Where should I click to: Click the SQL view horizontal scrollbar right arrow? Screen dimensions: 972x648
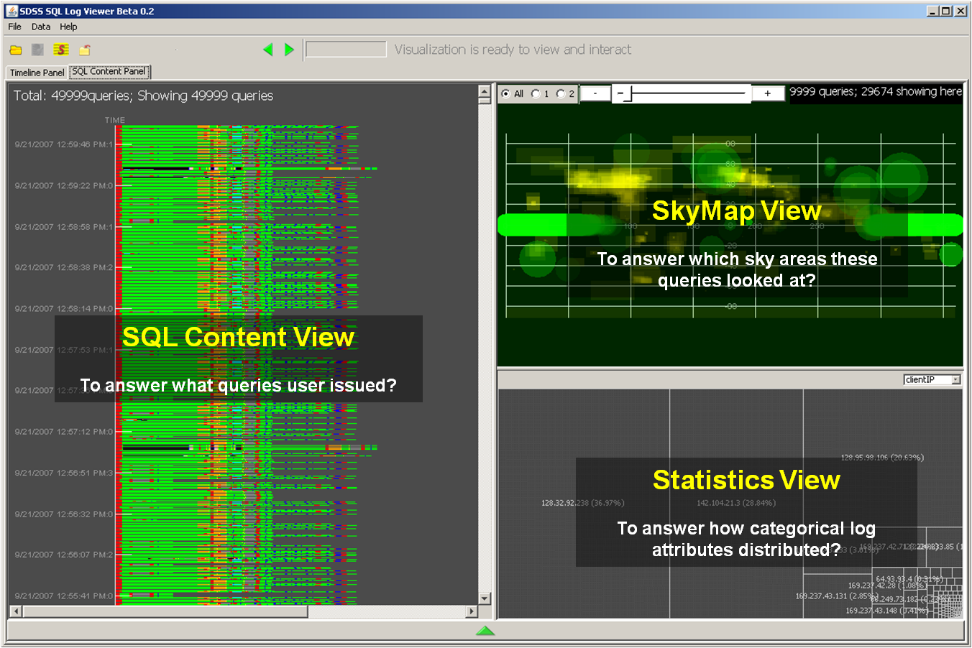(x=472, y=611)
